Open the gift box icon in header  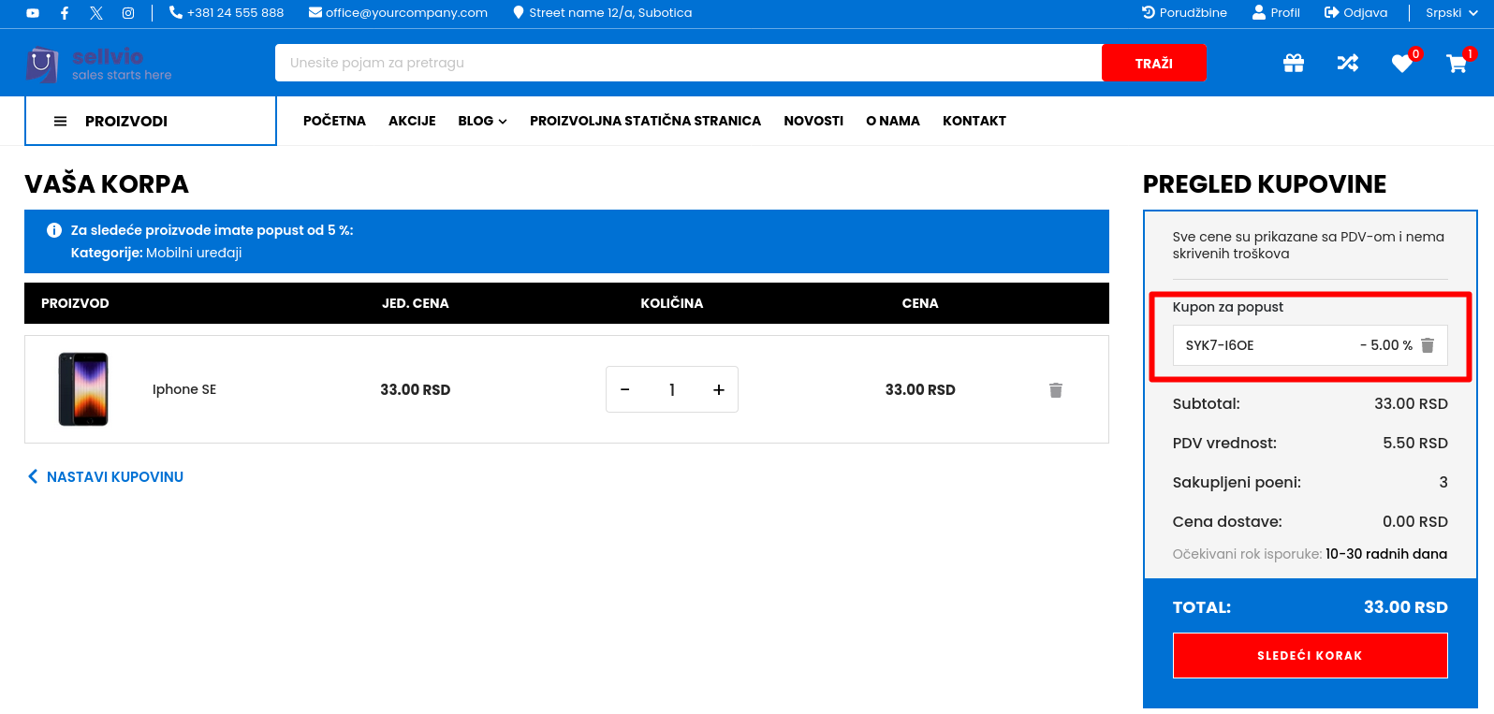[1294, 63]
